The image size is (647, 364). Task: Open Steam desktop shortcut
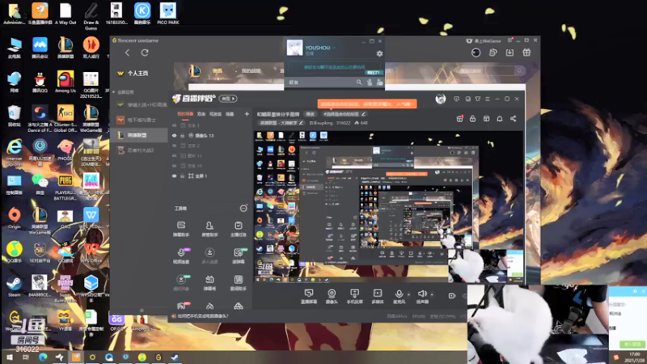click(14, 286)
